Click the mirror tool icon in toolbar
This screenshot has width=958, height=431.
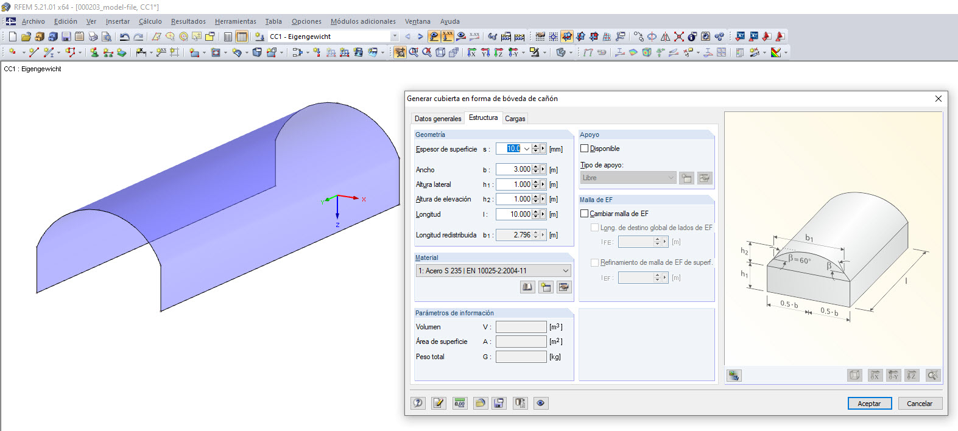[x=666, y=37]
